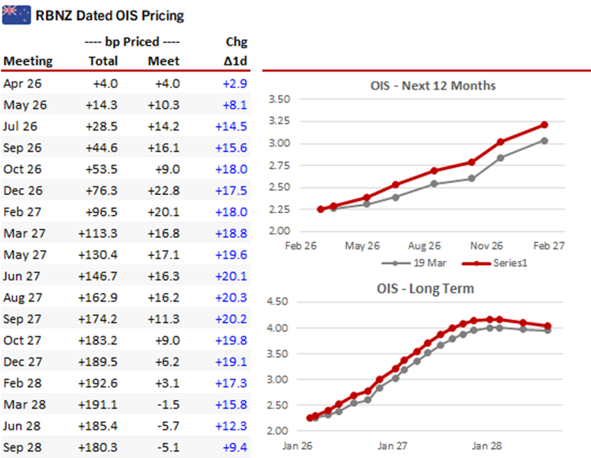Image resolution: width=591 pixels, height=458 pixels.
Task: Select the 'Oct 26' meeting row label
Action: (x=22, y=169)
